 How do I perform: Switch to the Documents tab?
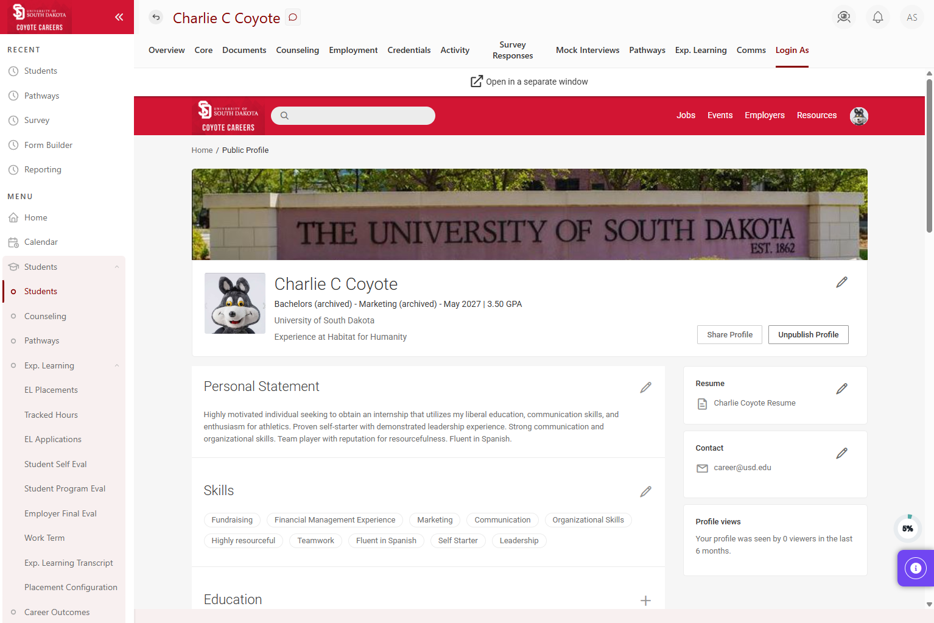click(x=244, y=50)
